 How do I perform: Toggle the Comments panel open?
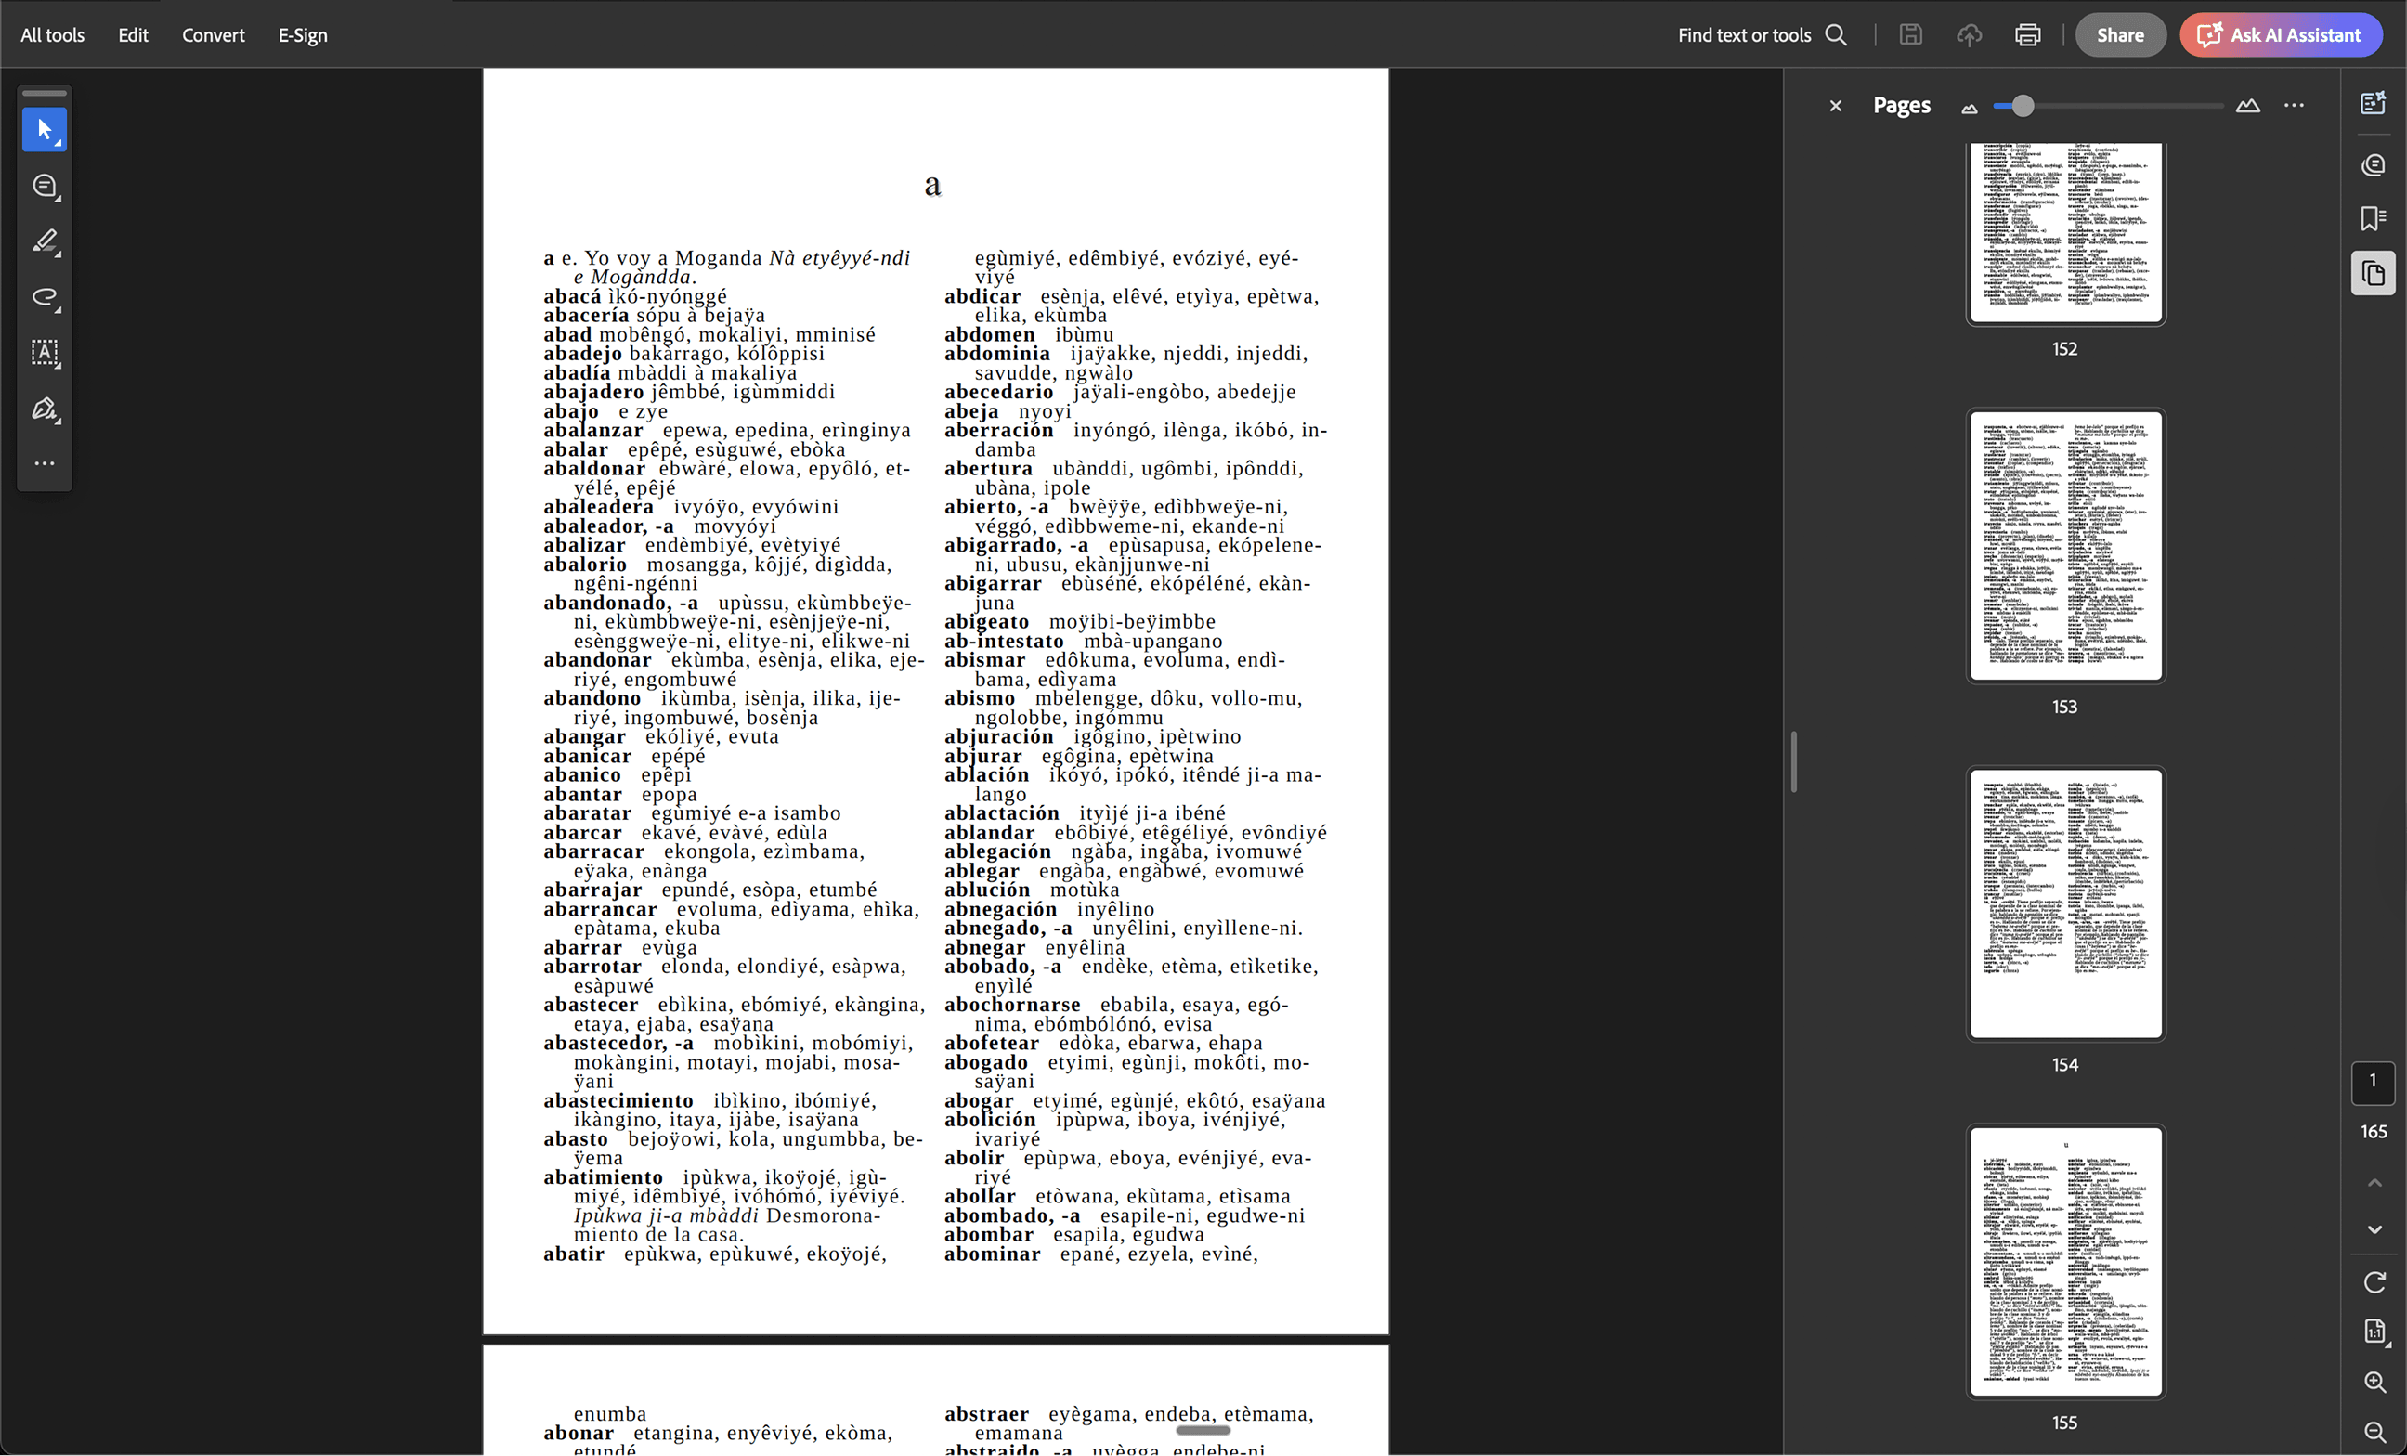[2373, 164]
